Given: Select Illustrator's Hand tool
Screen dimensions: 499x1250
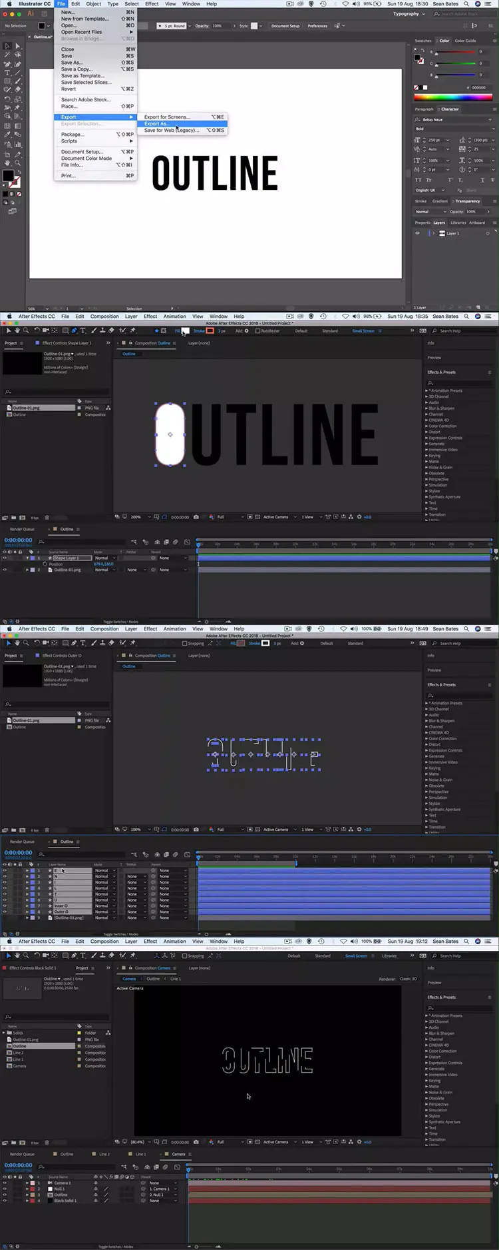Looking at the screenshot, I should pyautogui.click(x=7, y=163).
